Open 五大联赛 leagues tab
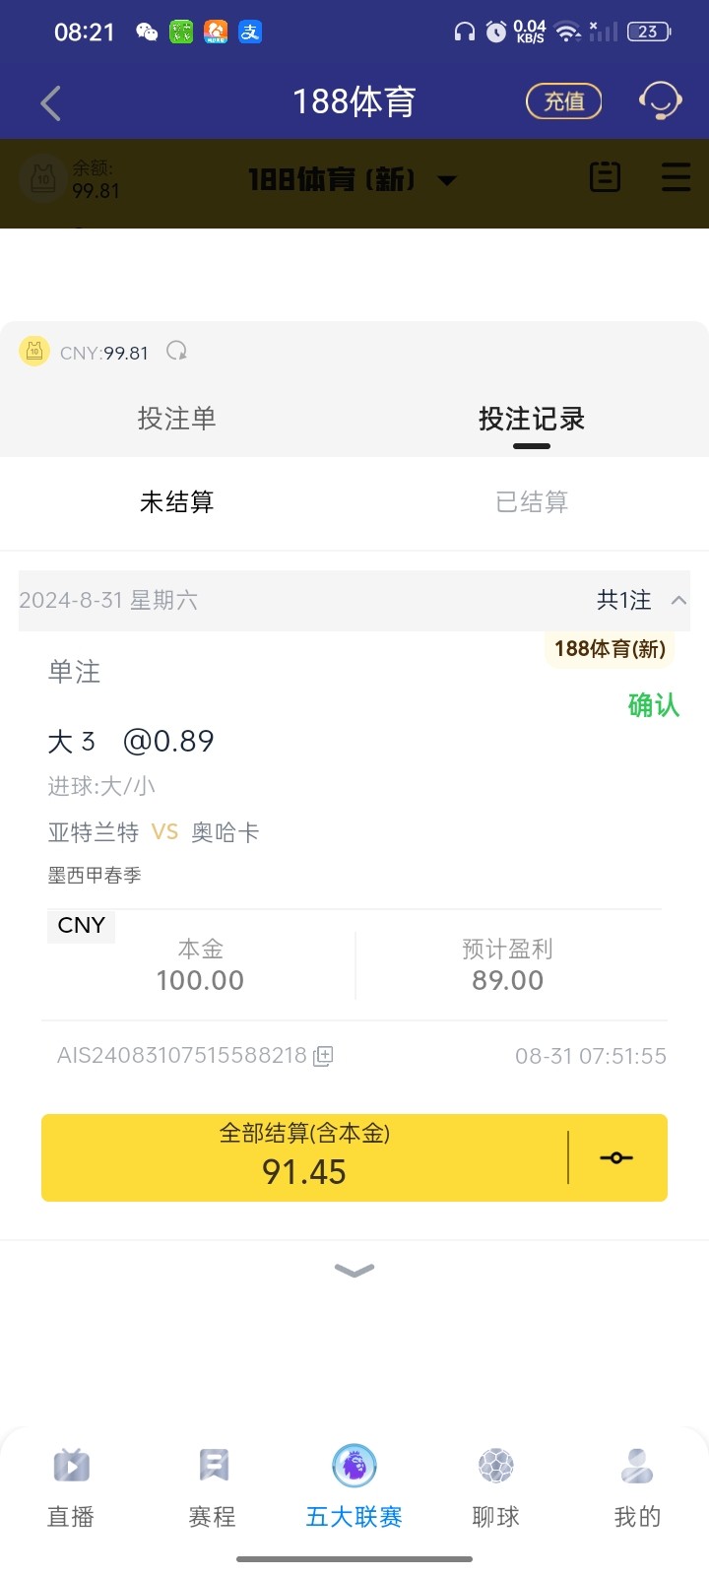This screenshot has height=1576, width=709. click(x=354, y=1487)
